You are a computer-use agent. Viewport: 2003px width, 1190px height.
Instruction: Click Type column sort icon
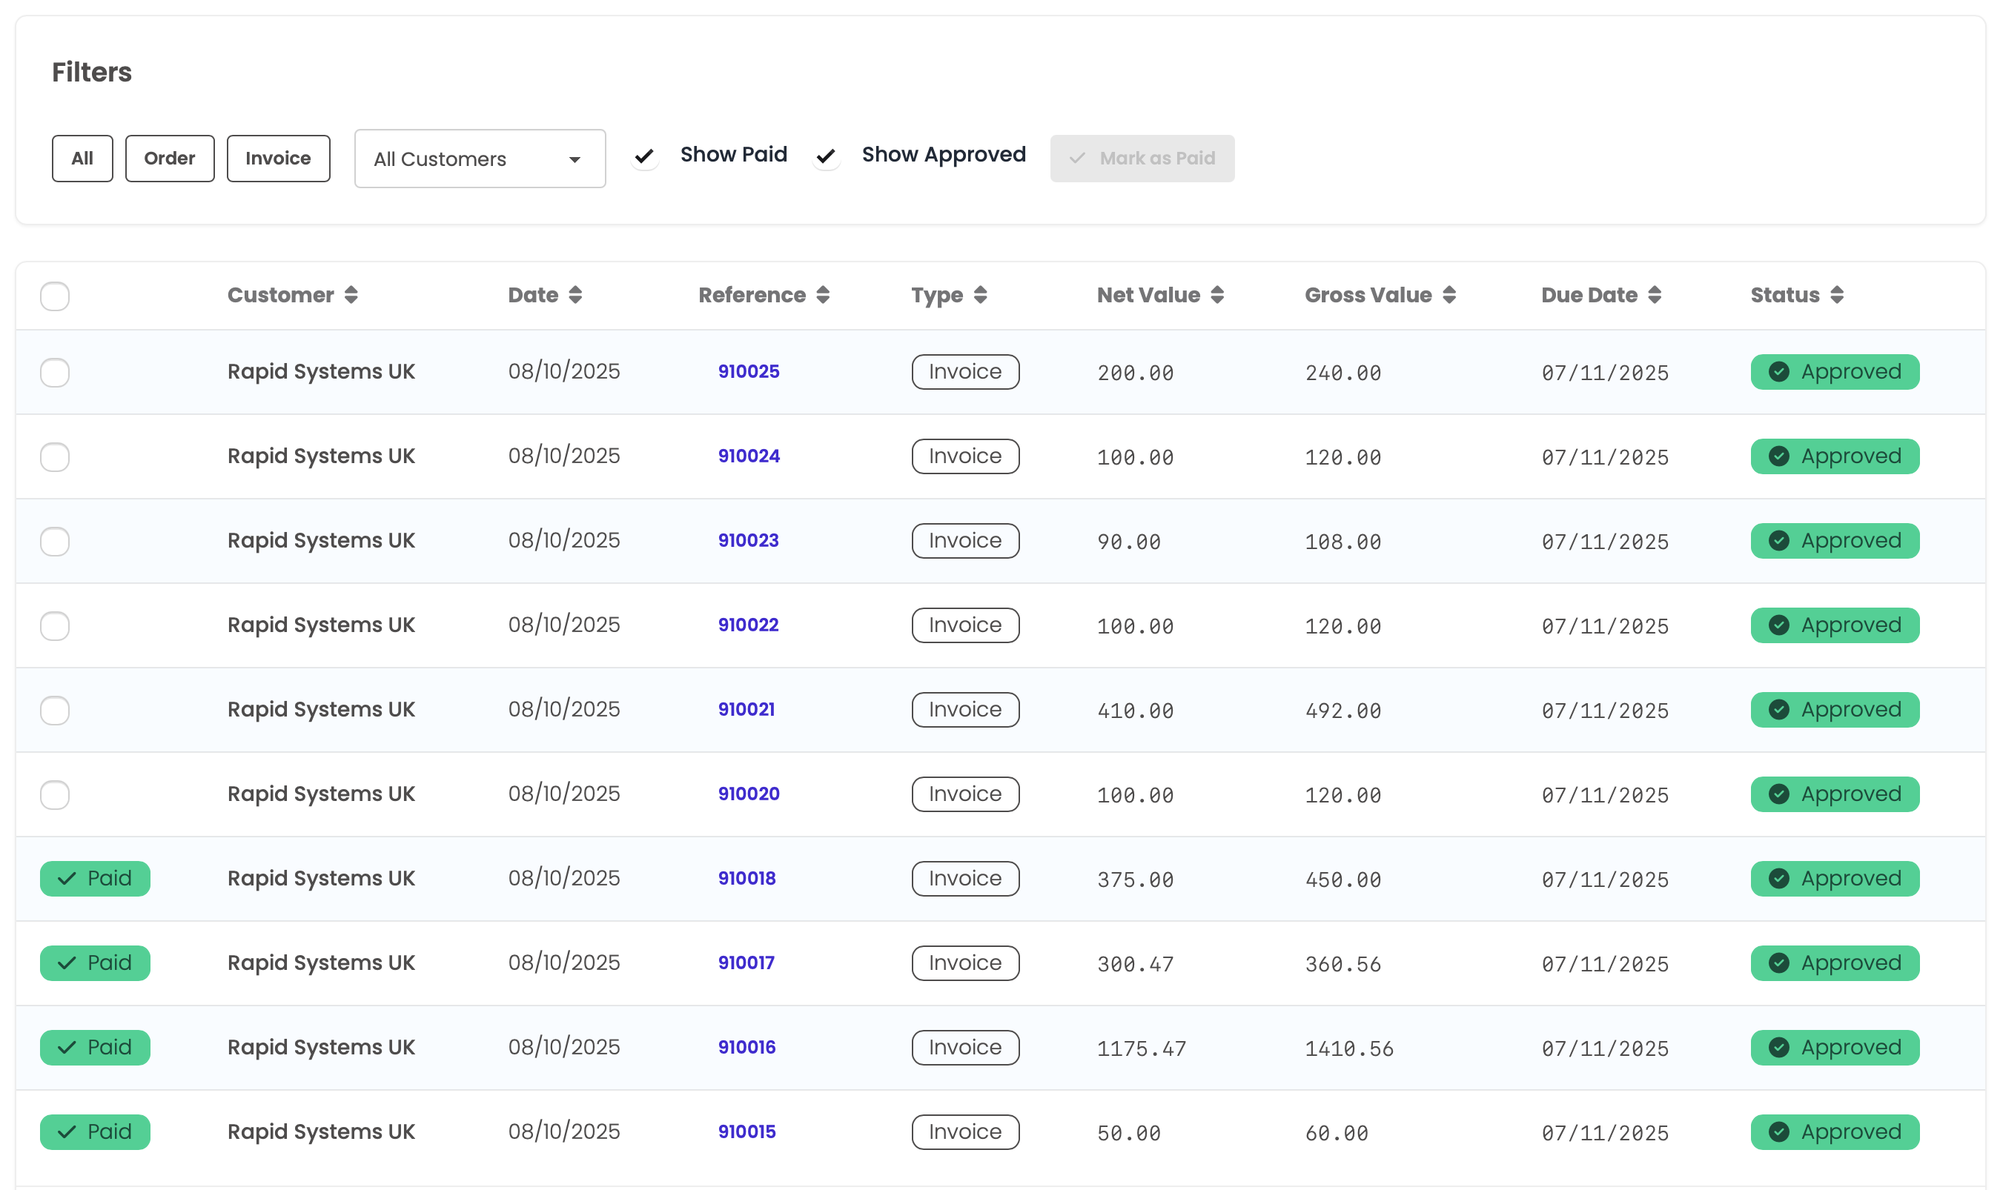tap(980, 295)
